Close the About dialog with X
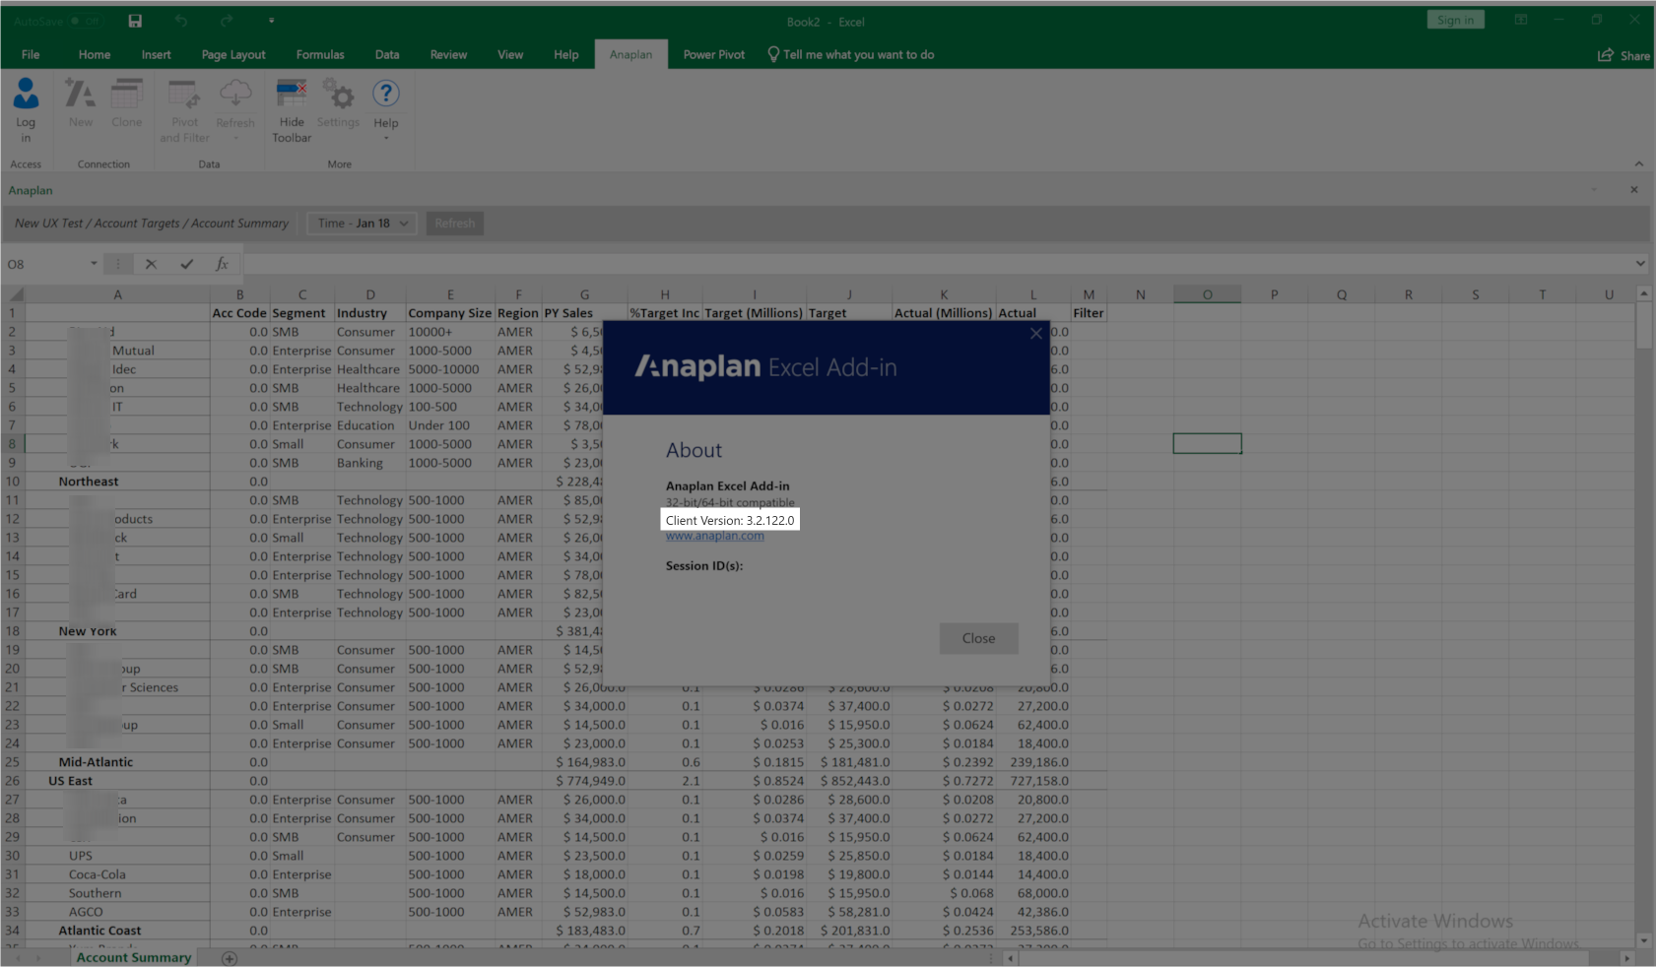1656x967 pixels. click(1035, 334)
